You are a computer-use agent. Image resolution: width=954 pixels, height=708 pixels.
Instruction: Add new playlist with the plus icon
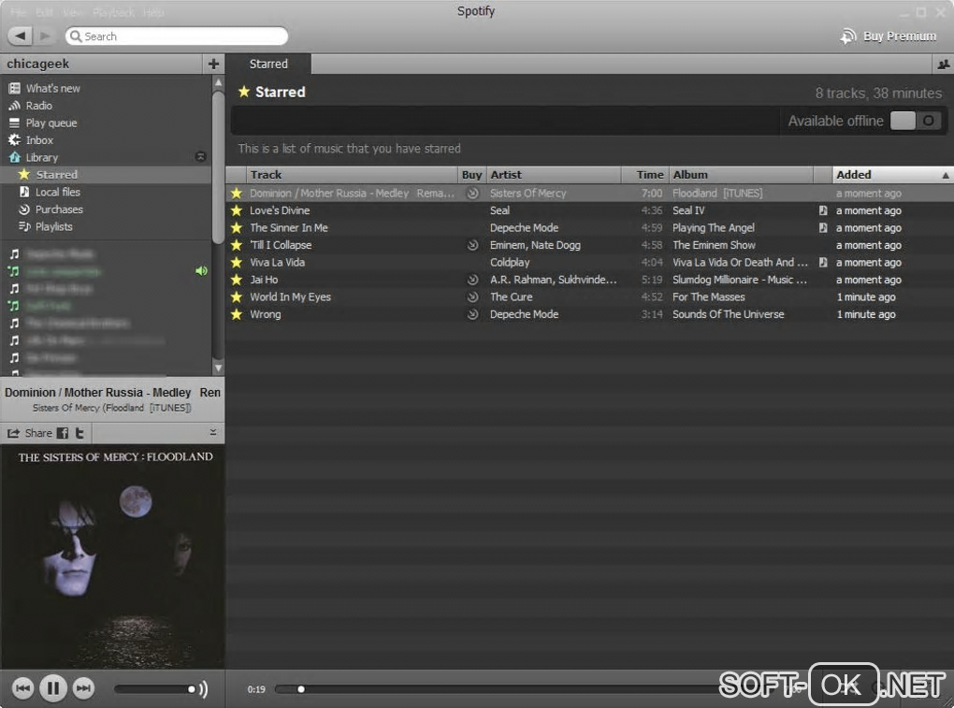[x=213, y=64]
